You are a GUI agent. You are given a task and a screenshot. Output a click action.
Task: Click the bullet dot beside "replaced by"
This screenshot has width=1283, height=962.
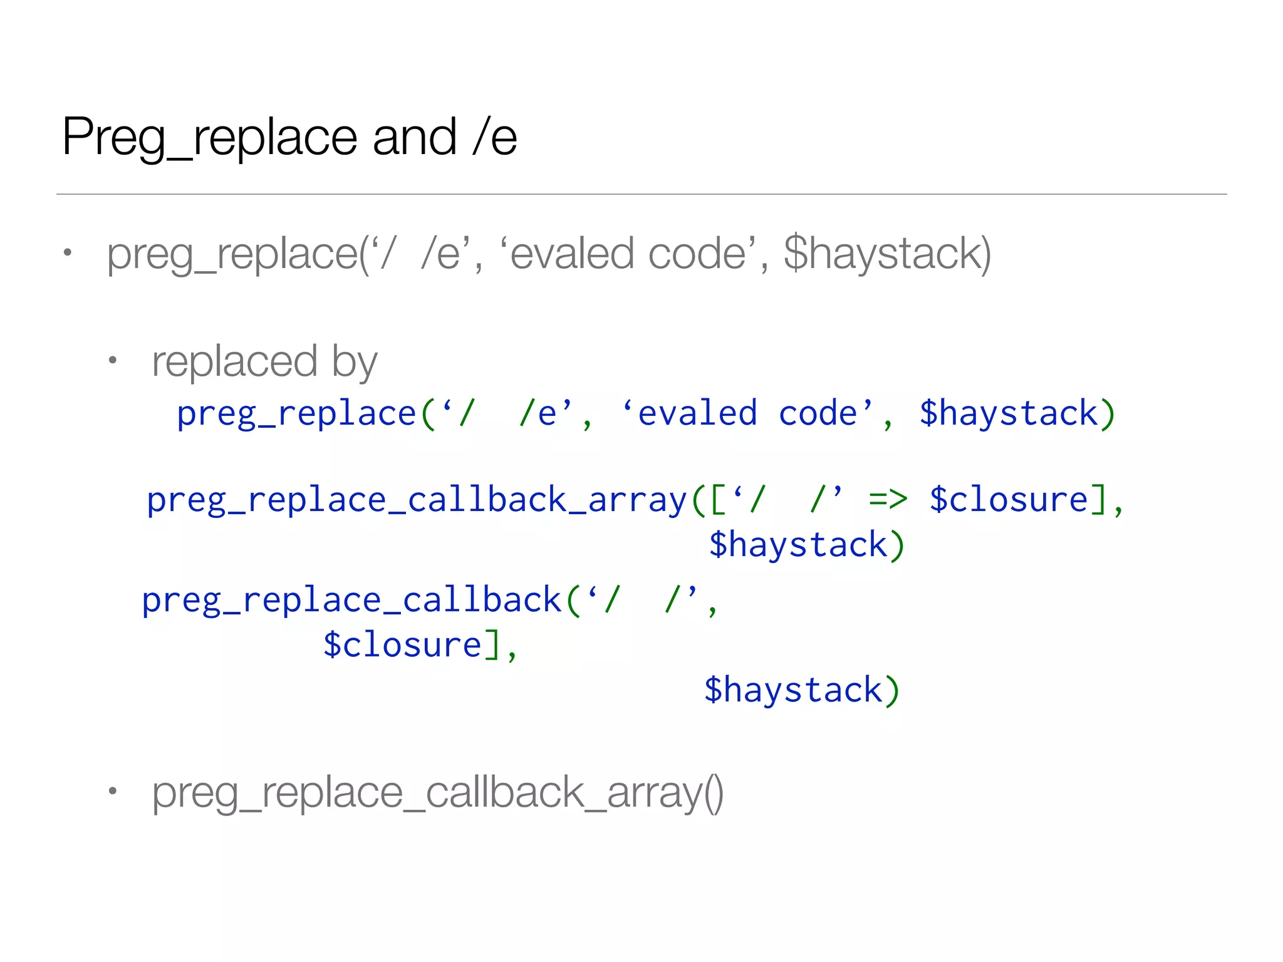coord(113,360)
